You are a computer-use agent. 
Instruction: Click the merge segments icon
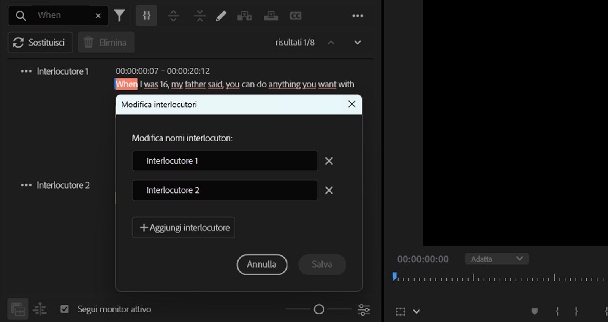199,16
